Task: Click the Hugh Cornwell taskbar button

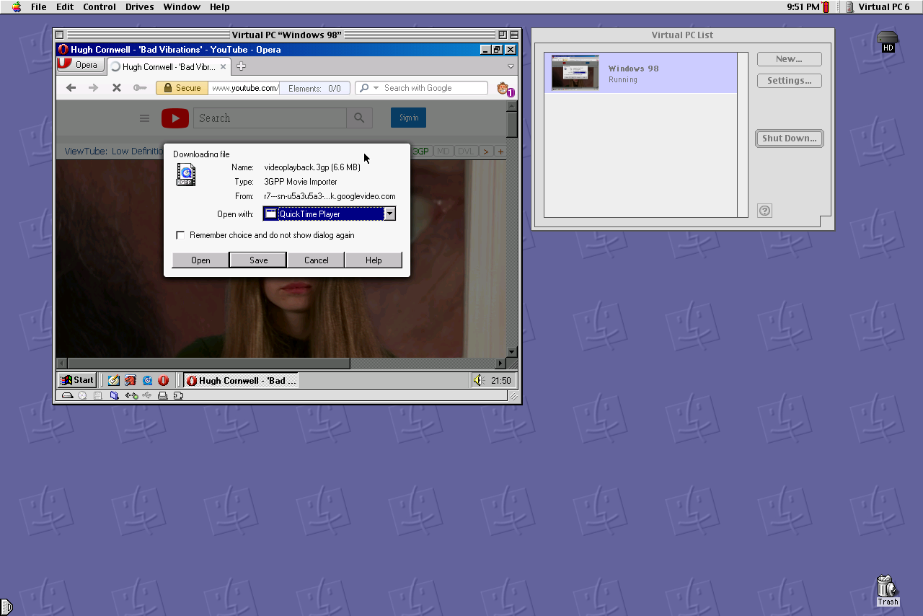Action: pos(241,380)
